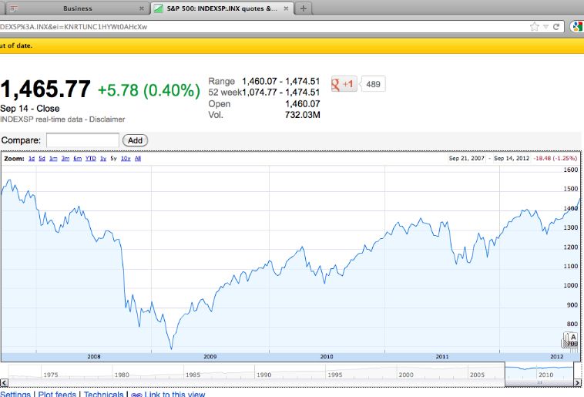Click Link to this view
The height and width of the screenshot is (397, 584).
[x=175, y=394]
